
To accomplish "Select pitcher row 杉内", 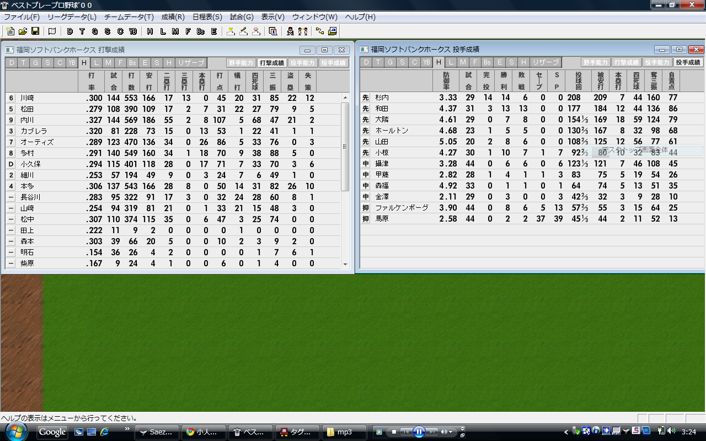I will coord(532,97).
